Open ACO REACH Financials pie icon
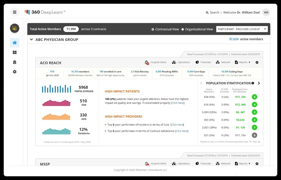This screenshot has height=180, width=281. coord(197,62)
